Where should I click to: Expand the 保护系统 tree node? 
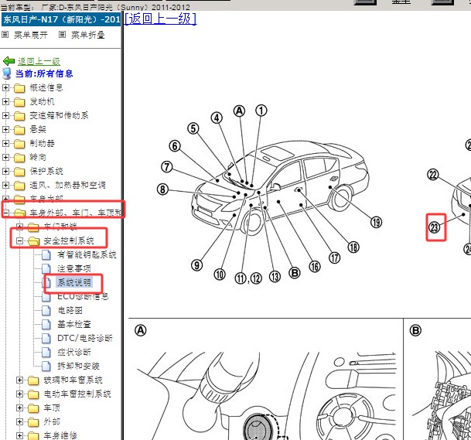[x=5, y=171]
